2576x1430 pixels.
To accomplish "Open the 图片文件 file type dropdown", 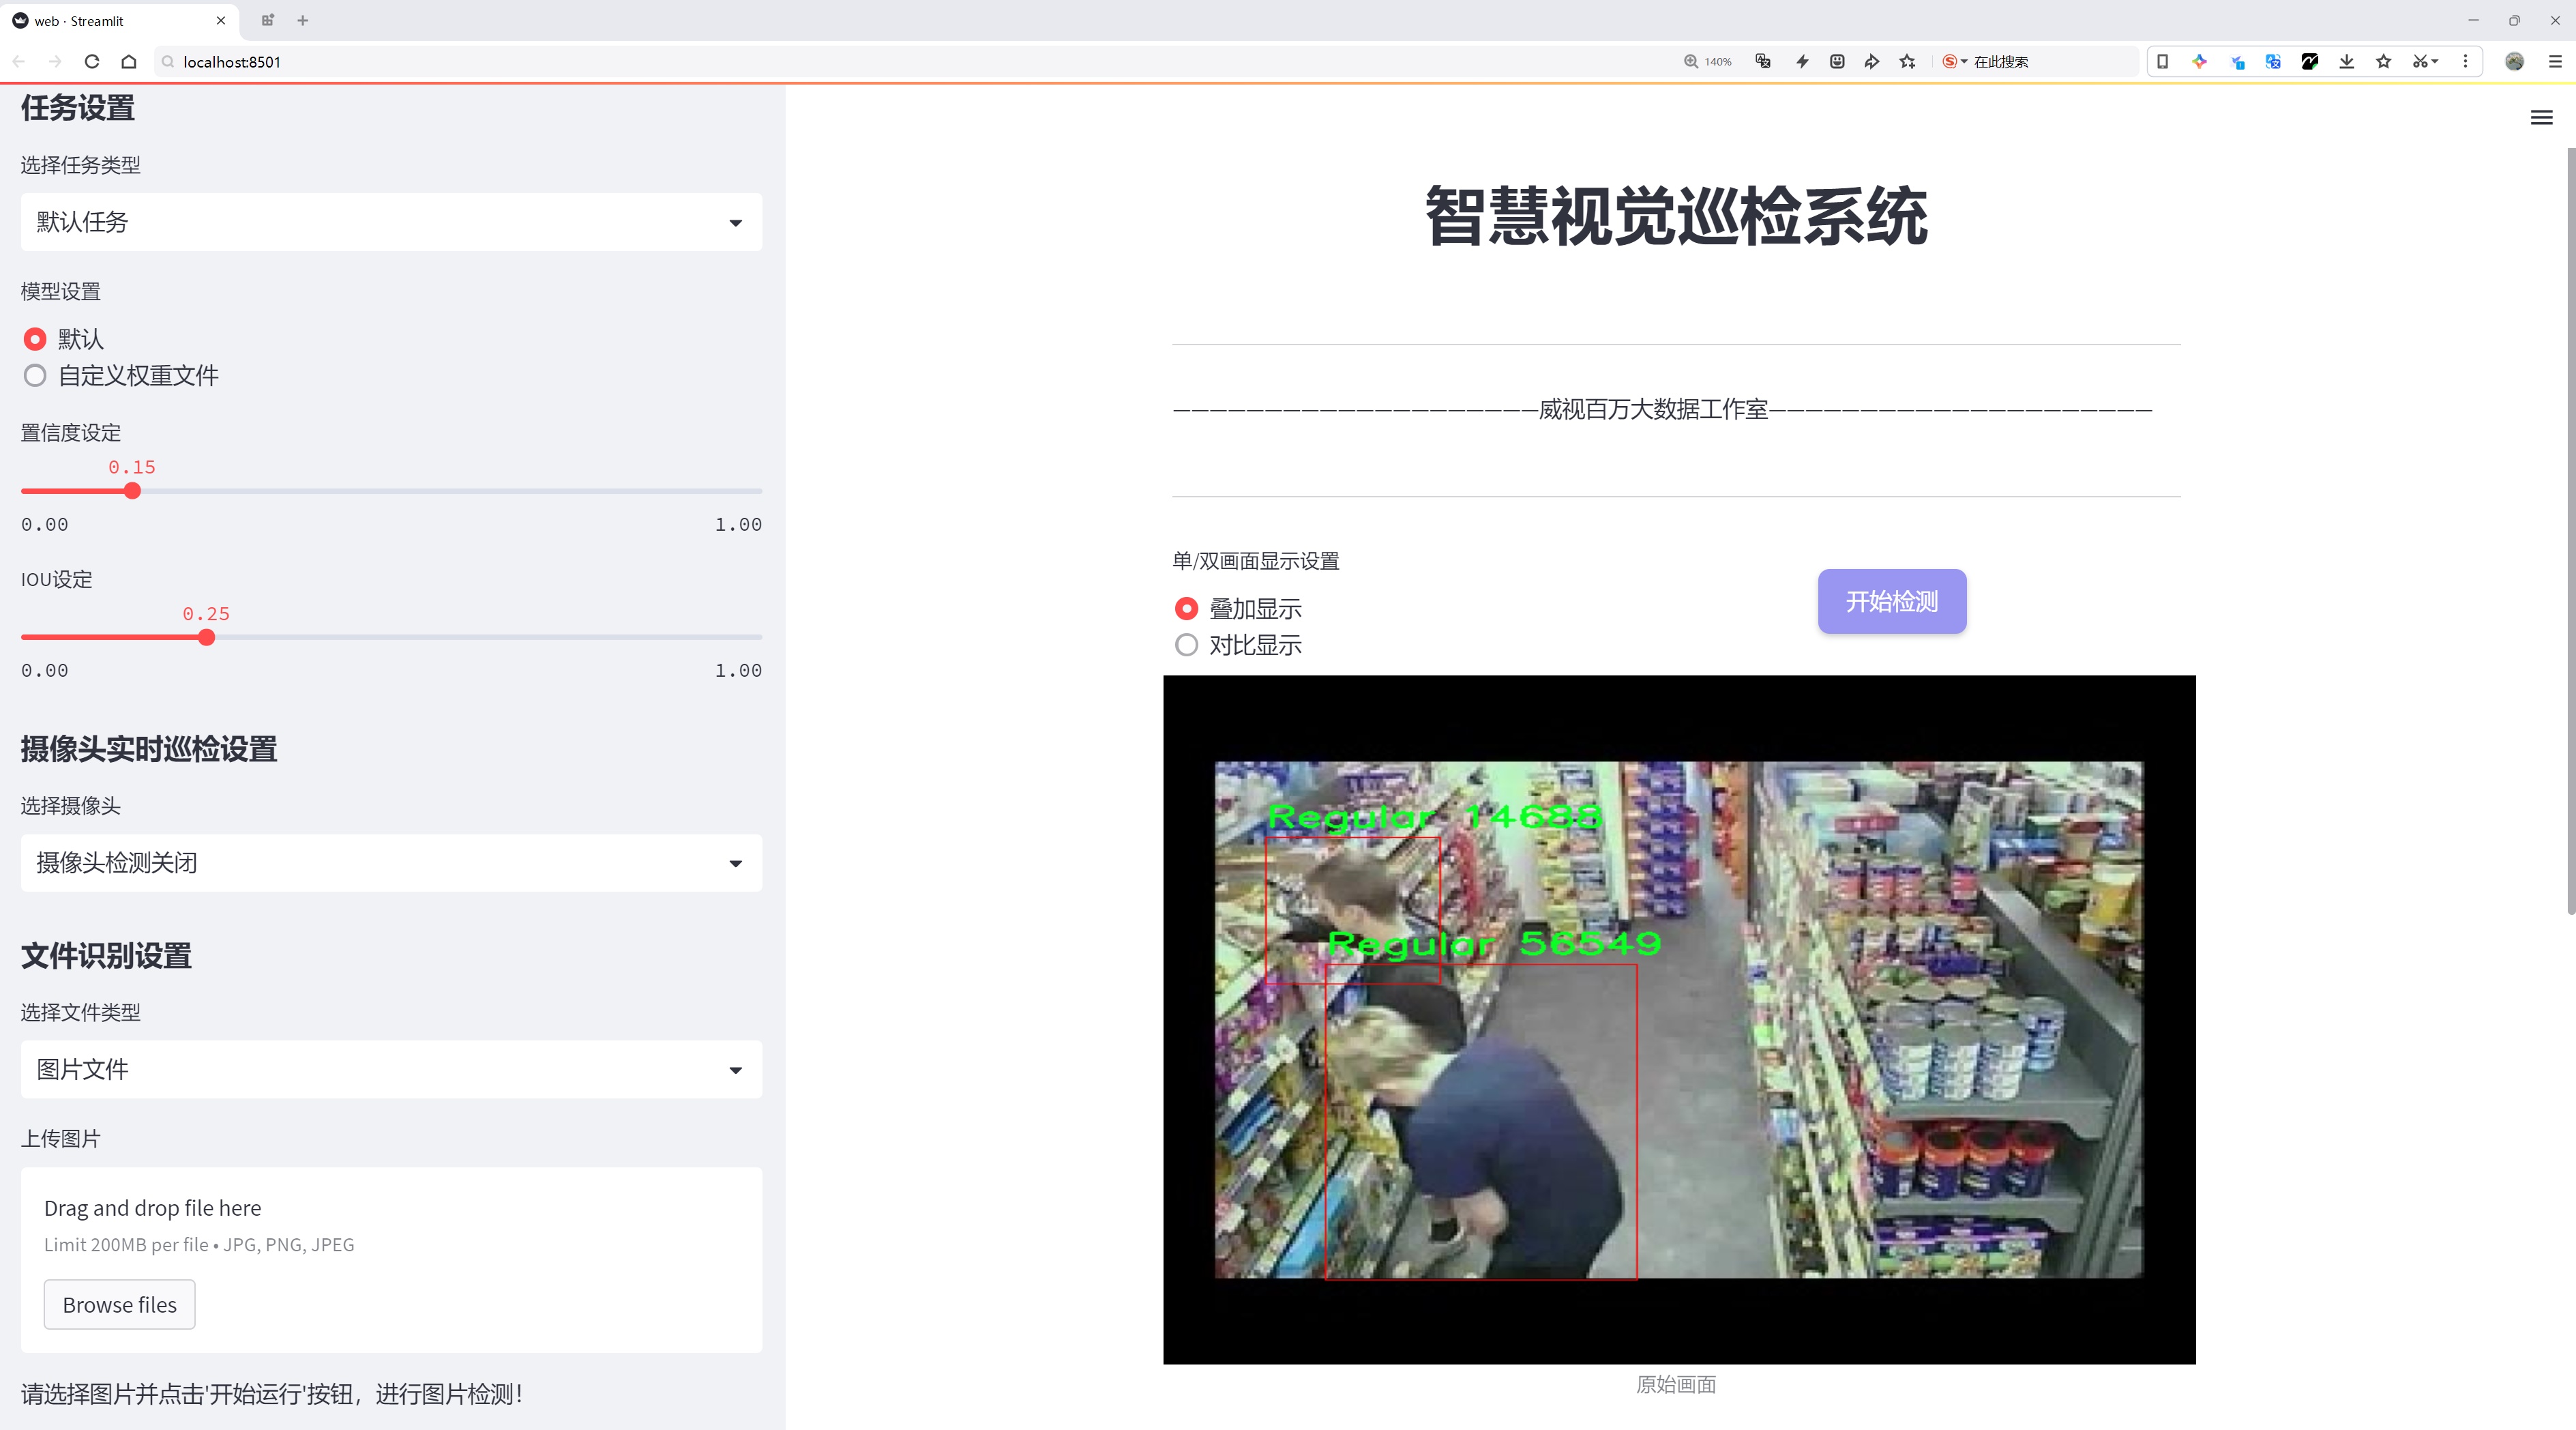I will point(391,1069).
